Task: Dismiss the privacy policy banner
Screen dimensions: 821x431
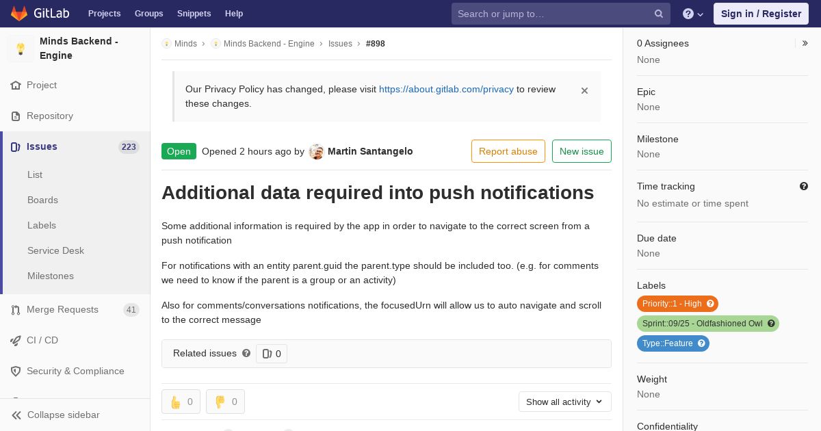Action: click(584, 90)
